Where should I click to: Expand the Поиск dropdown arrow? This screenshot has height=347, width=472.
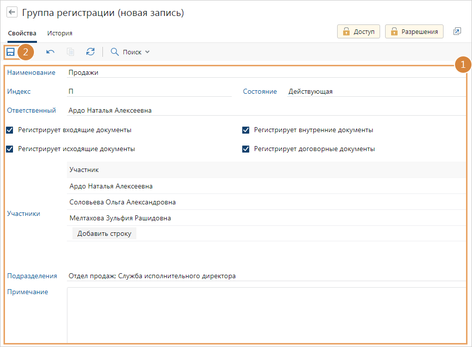(x=147, y=52)
